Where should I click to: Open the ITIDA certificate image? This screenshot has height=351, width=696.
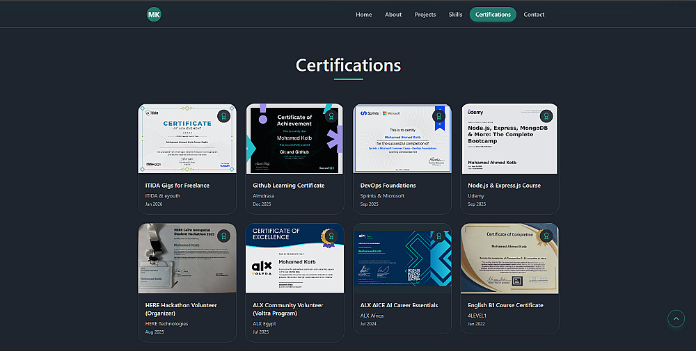(x=187, y=138)
